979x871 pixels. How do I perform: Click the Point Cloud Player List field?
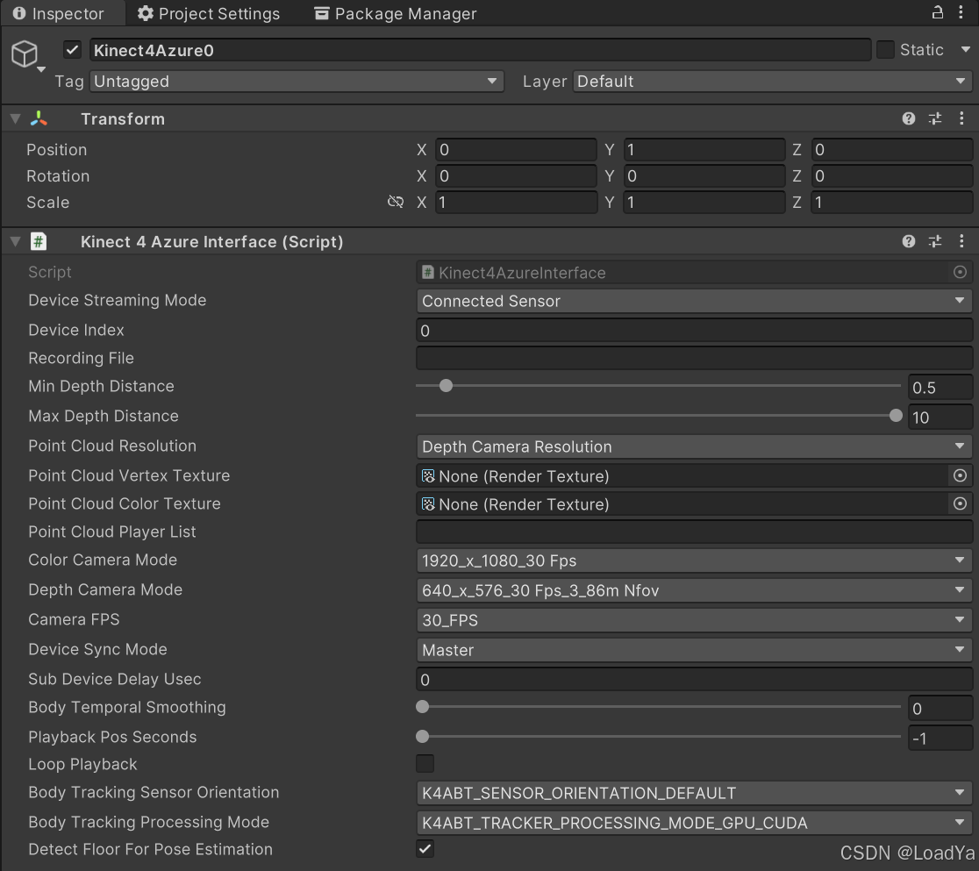point(694,532)
